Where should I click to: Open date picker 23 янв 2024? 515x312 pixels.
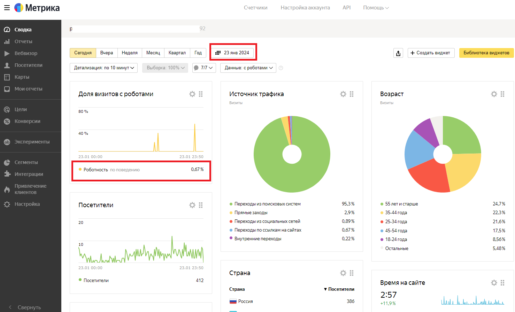point(232,53)
